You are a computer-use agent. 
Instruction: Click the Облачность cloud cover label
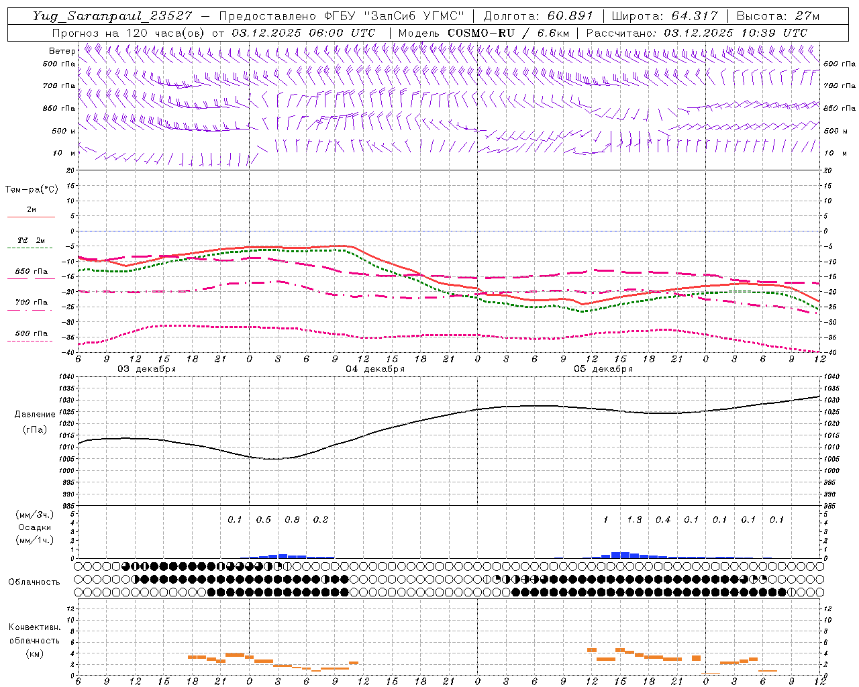pyautogui.click(x=34, y=582)
